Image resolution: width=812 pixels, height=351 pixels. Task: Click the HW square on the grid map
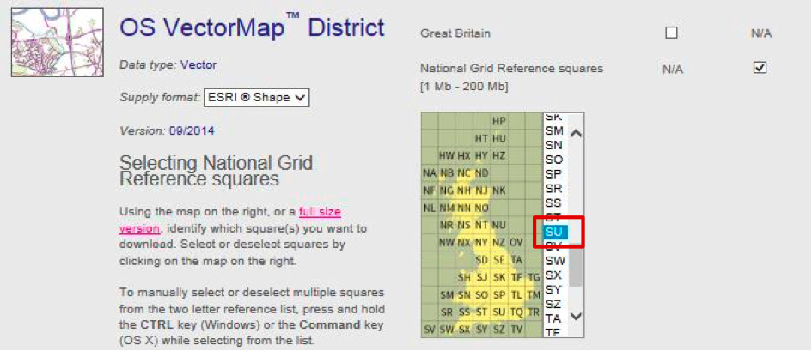point(447,155)
